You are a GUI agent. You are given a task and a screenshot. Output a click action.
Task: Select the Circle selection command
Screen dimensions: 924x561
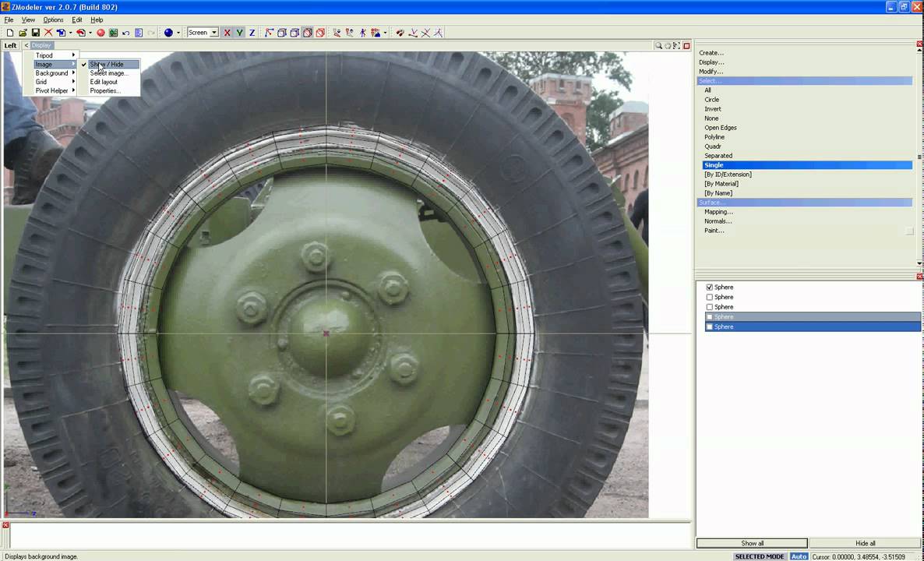pyautogui.click(x=712, y=100)
